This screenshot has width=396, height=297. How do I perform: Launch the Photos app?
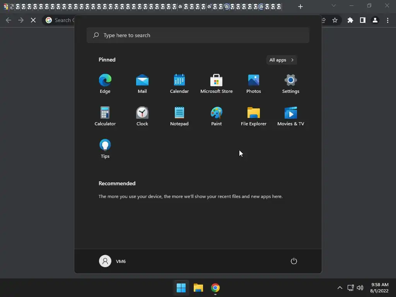tap(254, 84)
